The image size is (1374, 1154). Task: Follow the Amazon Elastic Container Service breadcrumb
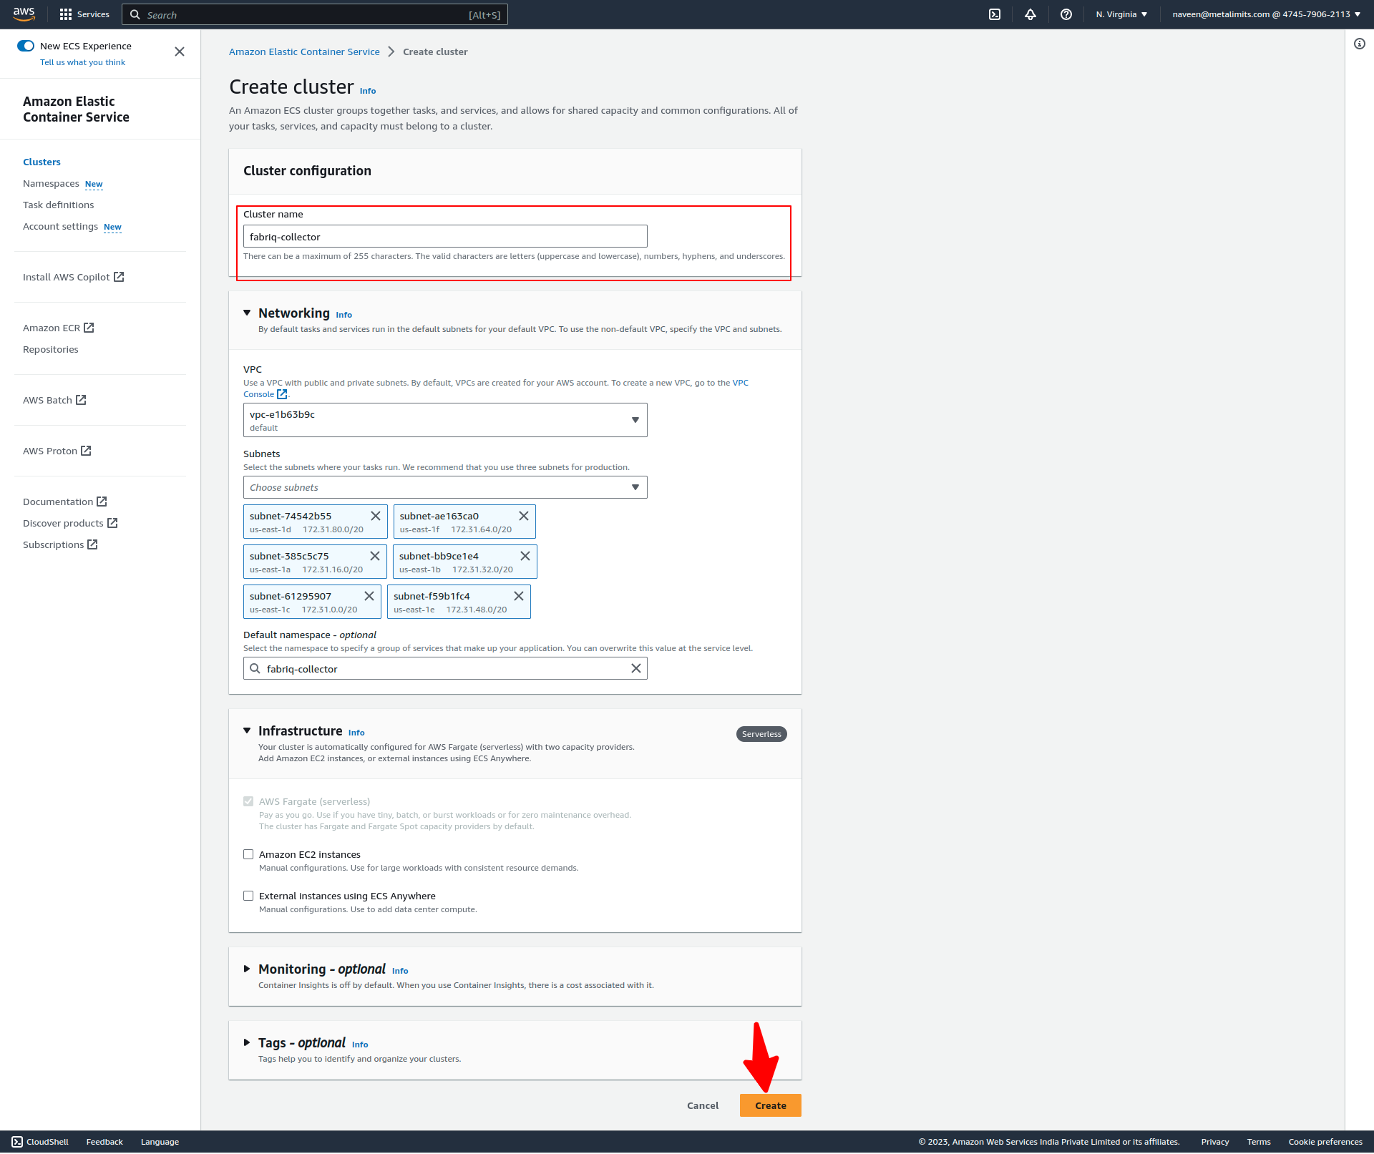[x=304, y=52]
